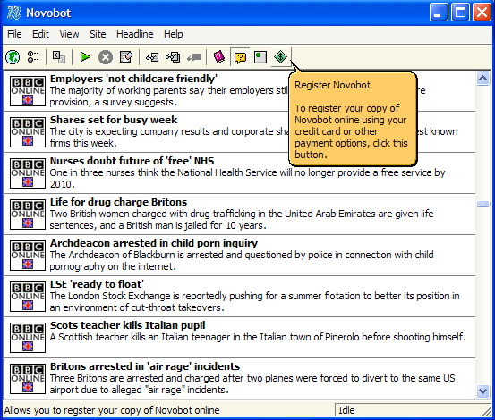Image resolution: width=495 pixels, height=420 pixels.
Task: Open headline "Life for drug charge Britons"
Action: (x=118, y=202)
